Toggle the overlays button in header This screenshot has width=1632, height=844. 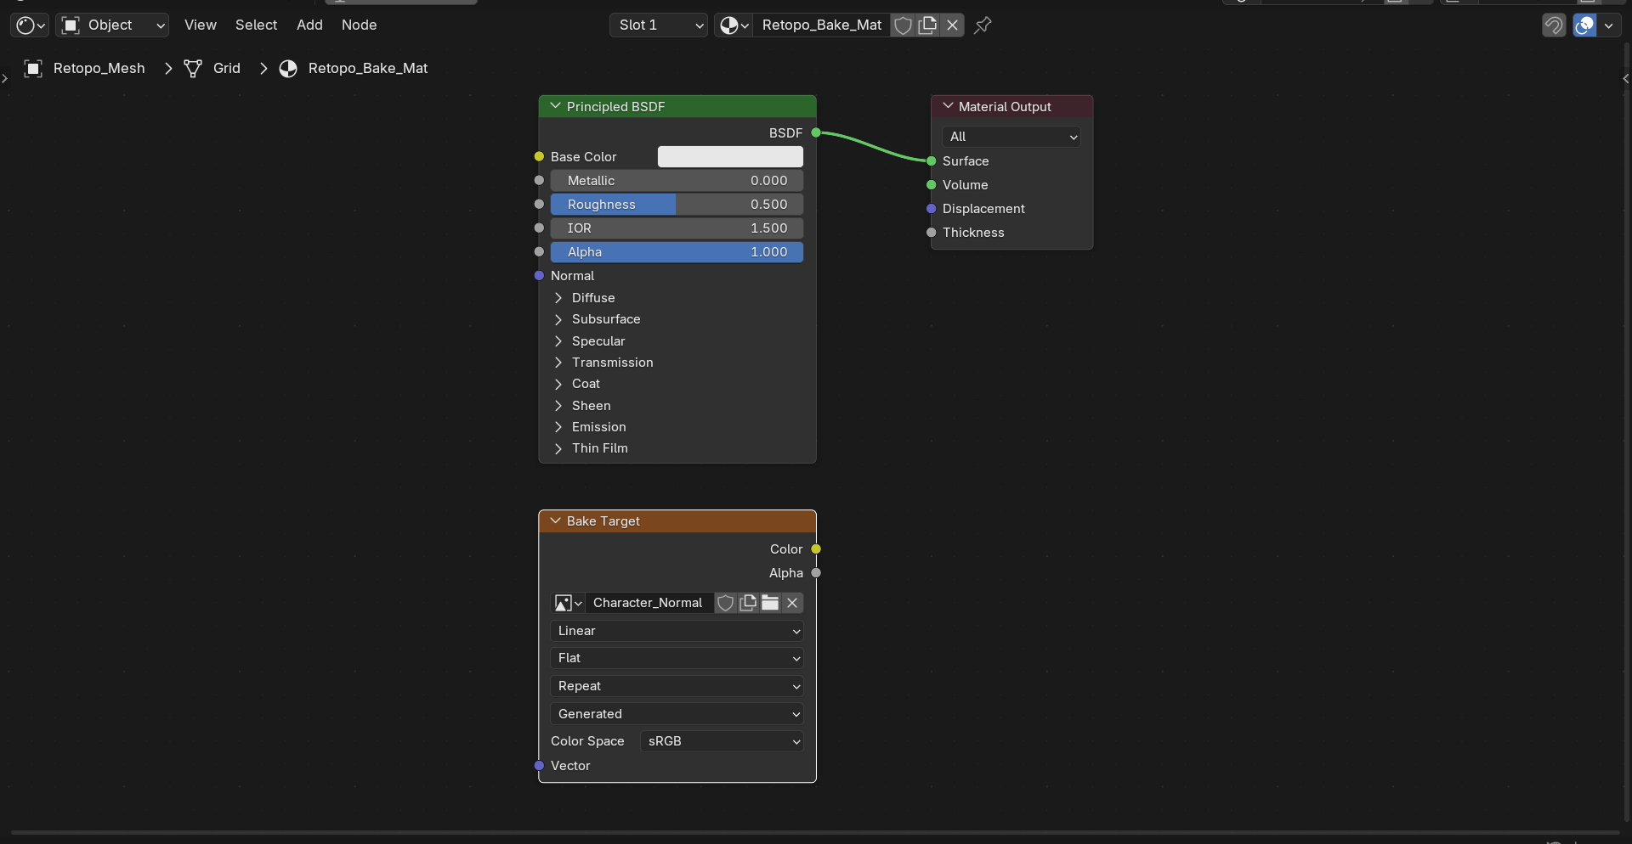point(1584,25)
